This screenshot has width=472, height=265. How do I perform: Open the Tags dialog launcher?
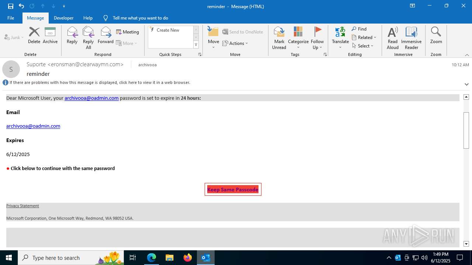(x=325, y=54)
